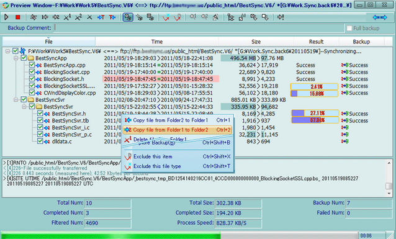
Task: Click the arrow-with-exclamation toolbar icon
Action: pyautogui.click(x=281, y=17)
